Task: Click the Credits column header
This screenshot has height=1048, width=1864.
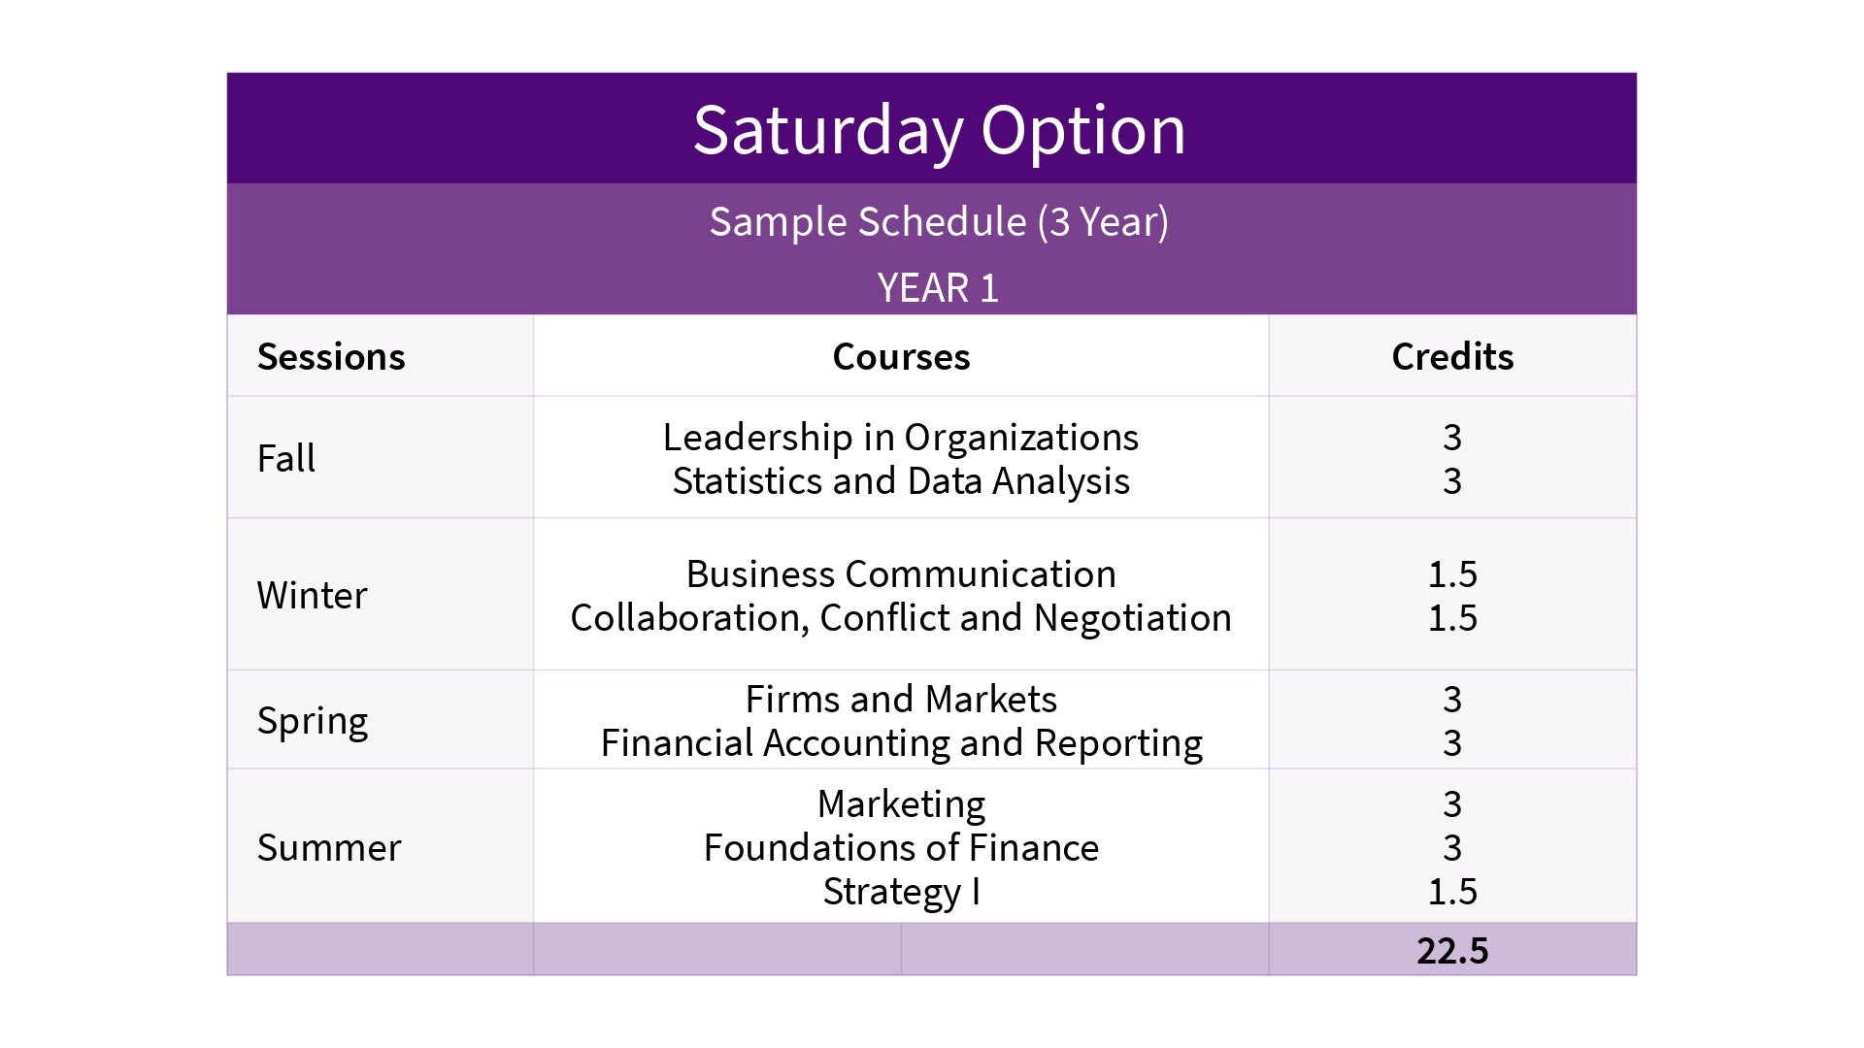Action: point(1452,357)
